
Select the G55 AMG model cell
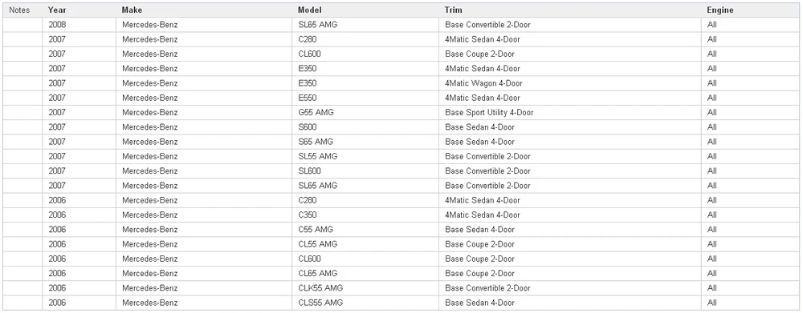365,112
